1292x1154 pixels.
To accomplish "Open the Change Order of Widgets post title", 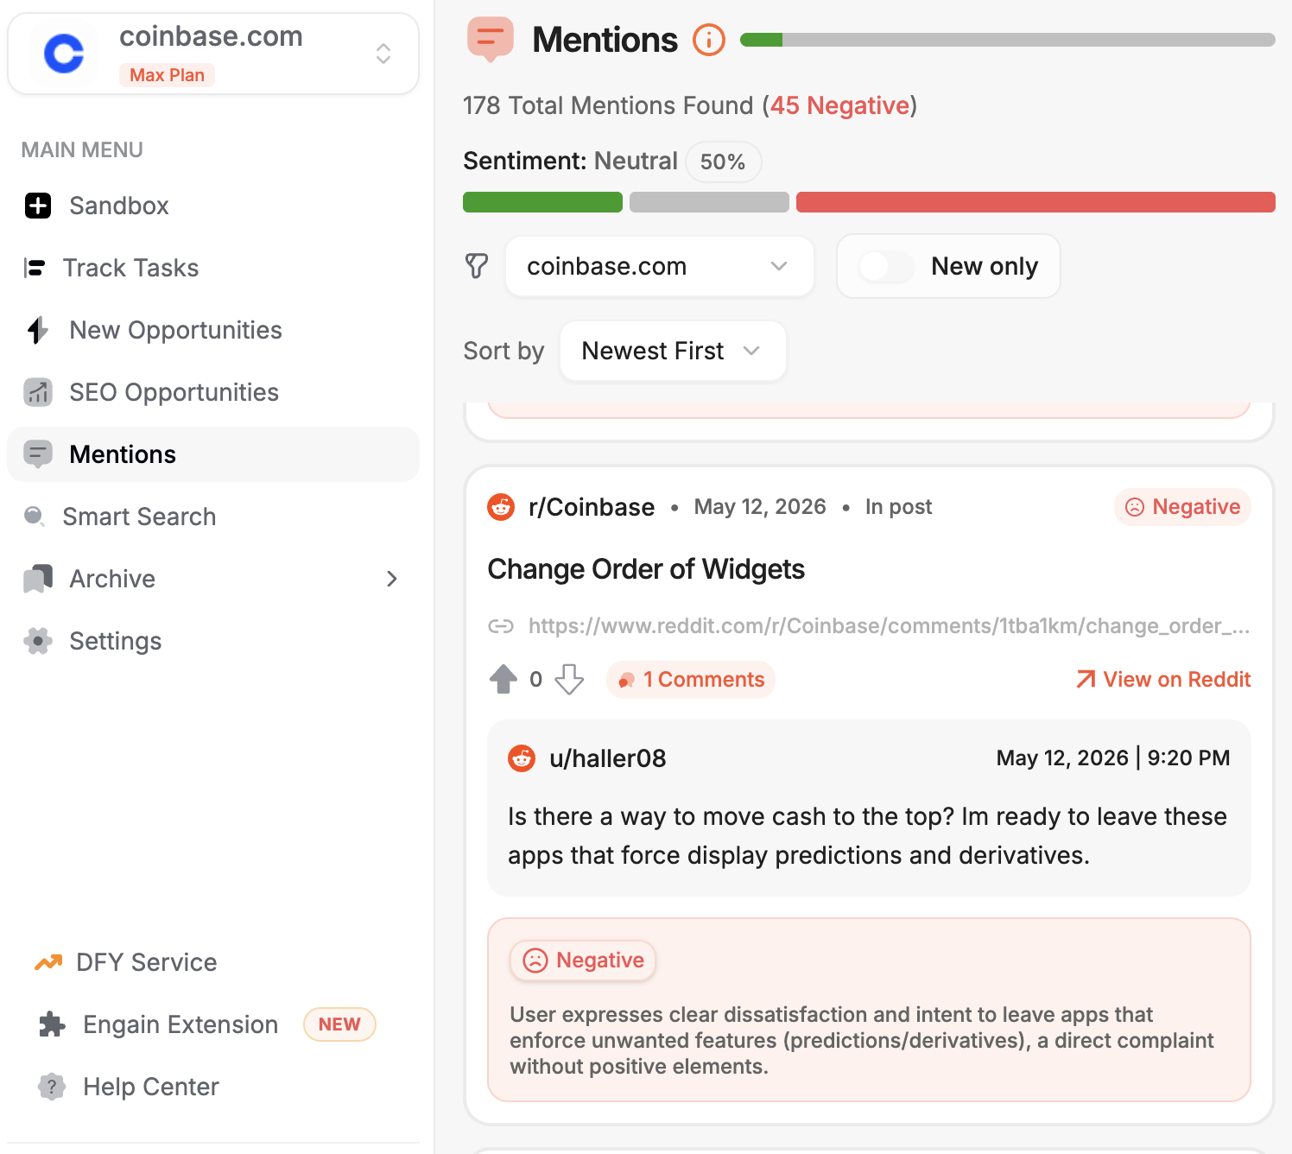I will pyautogui.click(x=646, y=569).
